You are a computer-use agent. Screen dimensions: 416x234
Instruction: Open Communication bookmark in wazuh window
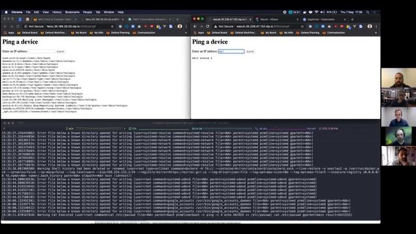[333, 32]
